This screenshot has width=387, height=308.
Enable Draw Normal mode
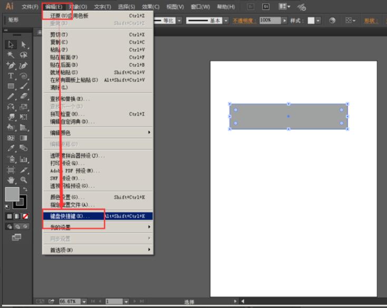(9, 227)
